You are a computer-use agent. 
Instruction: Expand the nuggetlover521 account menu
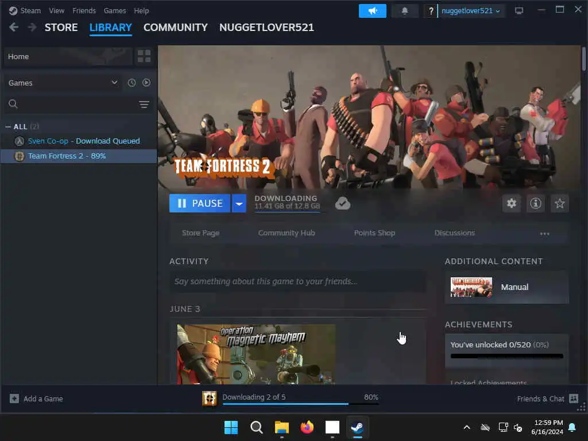[470, 11]
